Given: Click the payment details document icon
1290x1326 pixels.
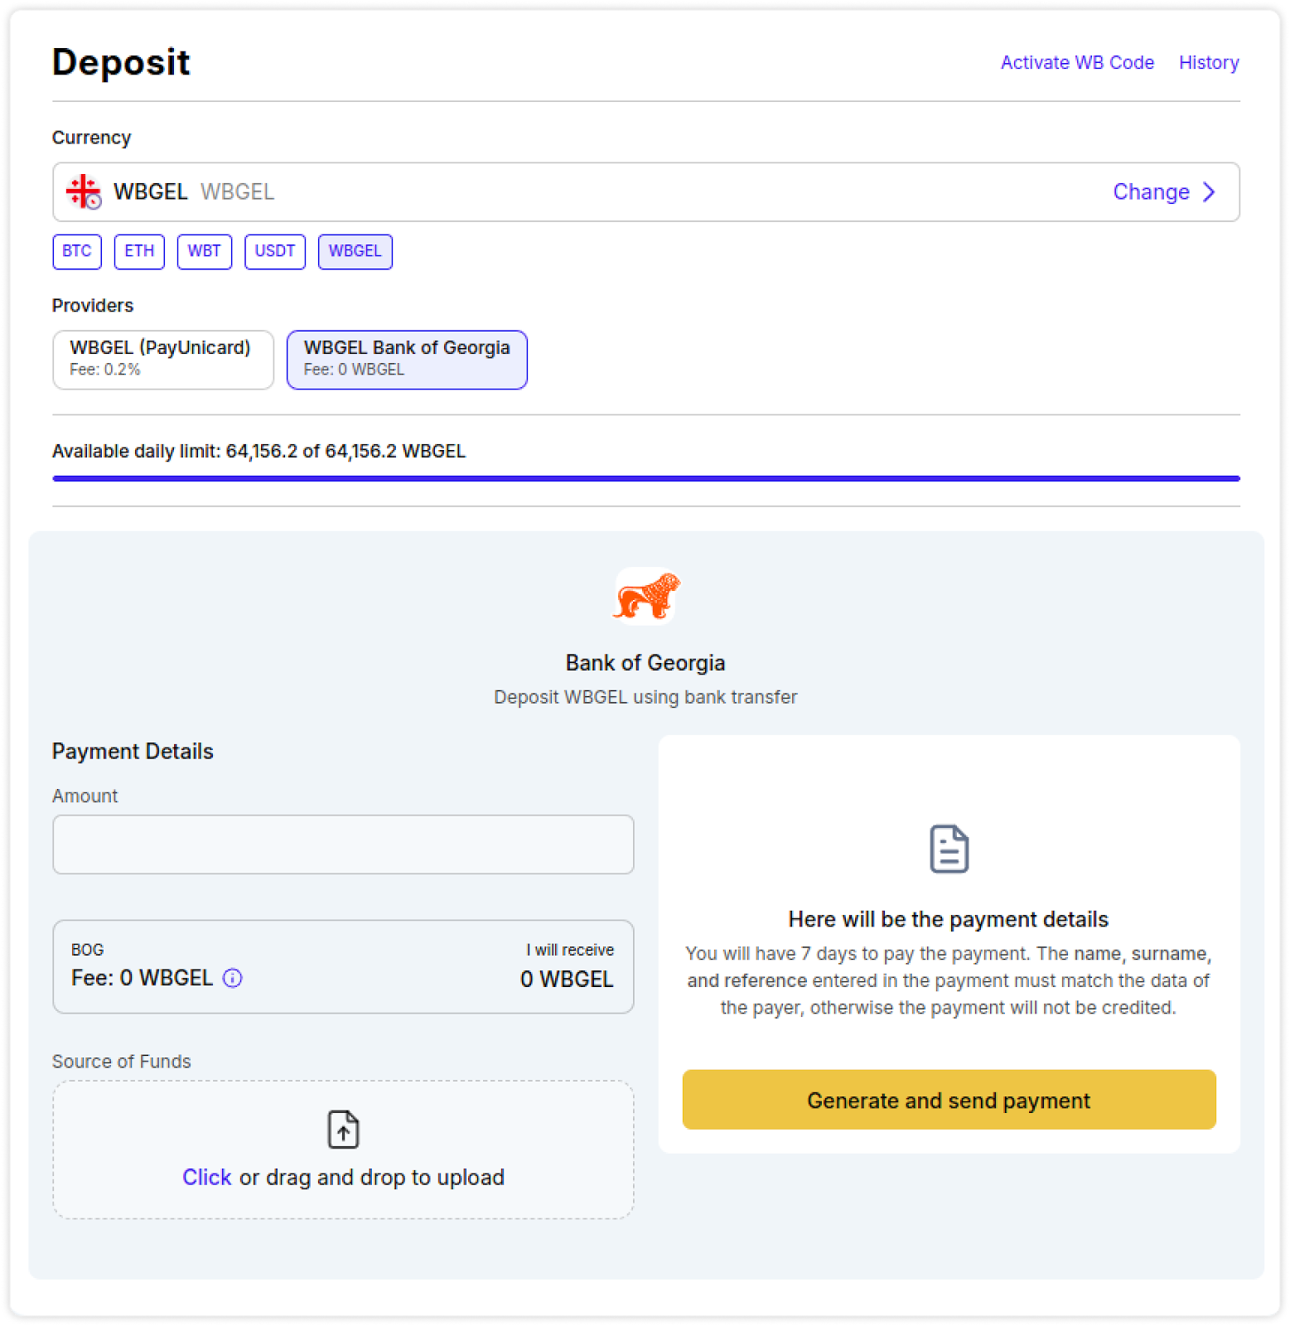Looking at the screenshot, I should pos(949,849).
